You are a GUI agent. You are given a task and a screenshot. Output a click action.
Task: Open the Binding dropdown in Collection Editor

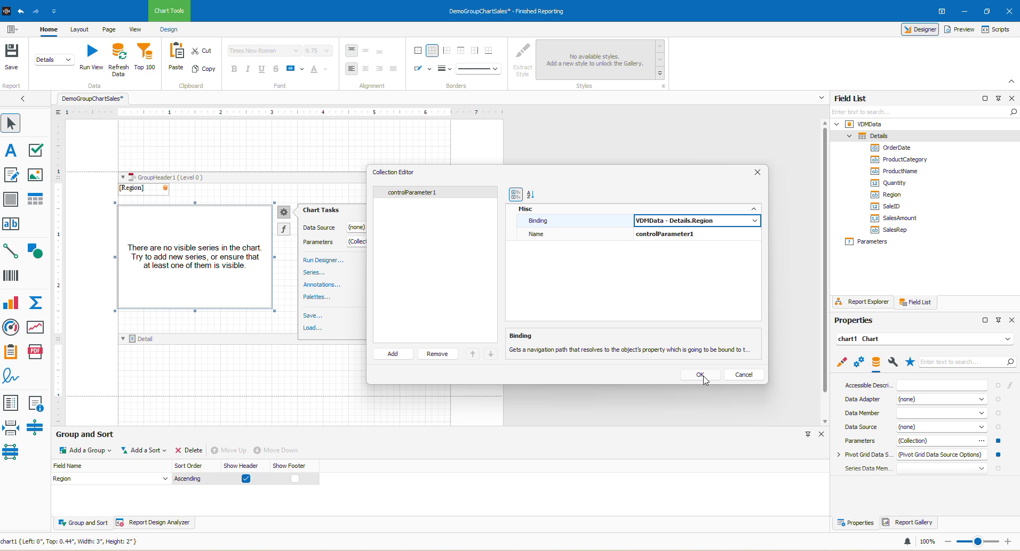click(755, 221)
